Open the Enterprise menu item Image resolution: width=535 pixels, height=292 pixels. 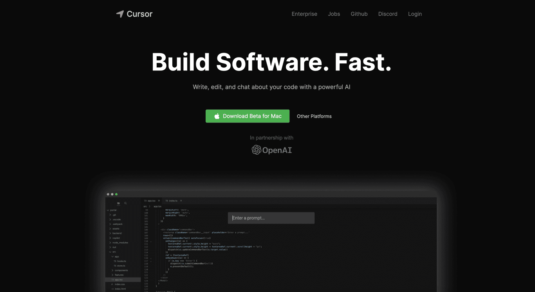(304, 14)
